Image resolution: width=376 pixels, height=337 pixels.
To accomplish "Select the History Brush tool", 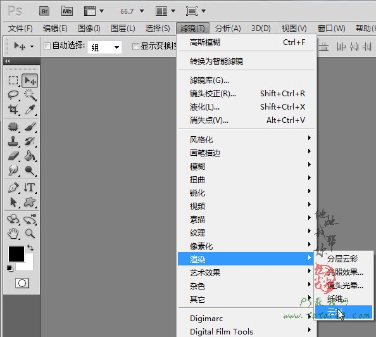I will [30, 141].
